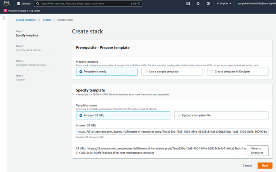Image resolution: width=276 pixels, height=172 pixels.
Task: Open the N. Virginia region dropdown
Action: (x=224, y=4)
